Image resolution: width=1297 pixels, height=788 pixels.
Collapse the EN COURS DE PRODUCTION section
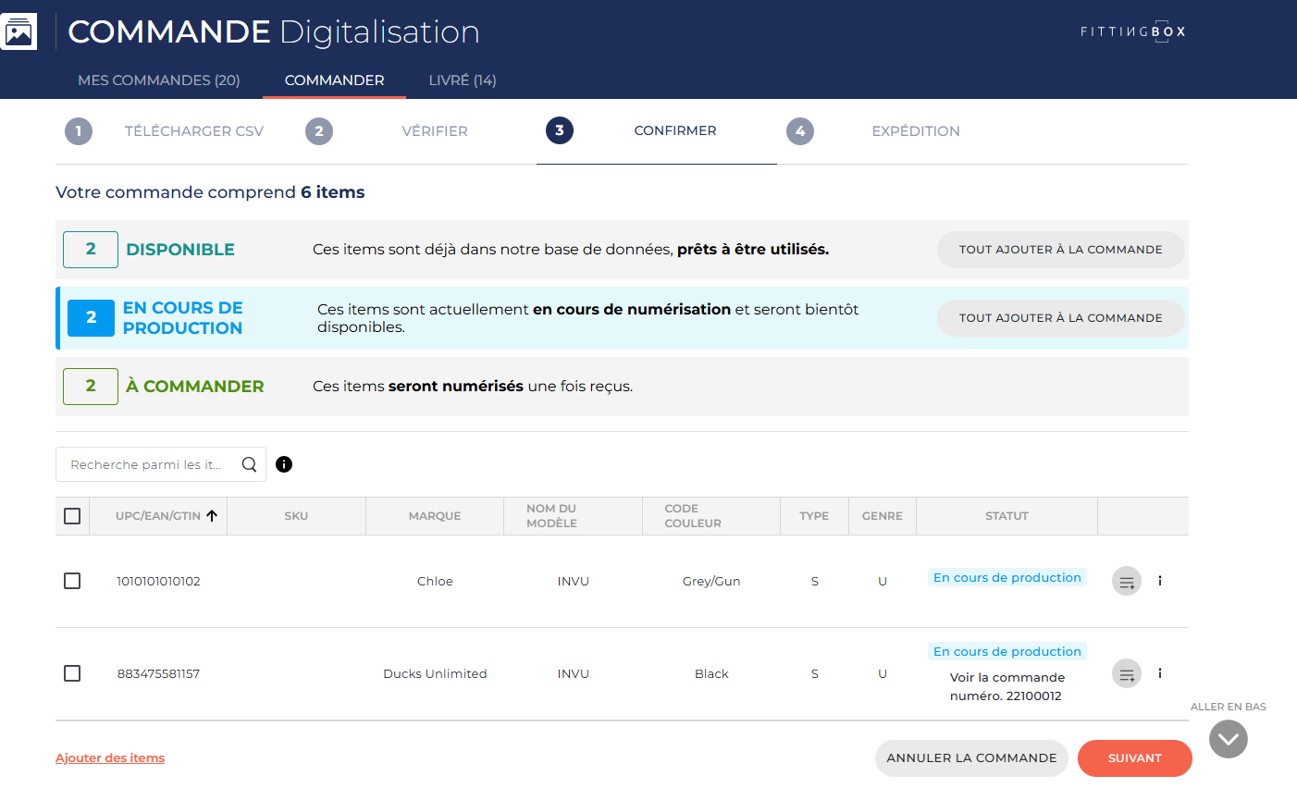pyautogui.click(x=182, y=318)
